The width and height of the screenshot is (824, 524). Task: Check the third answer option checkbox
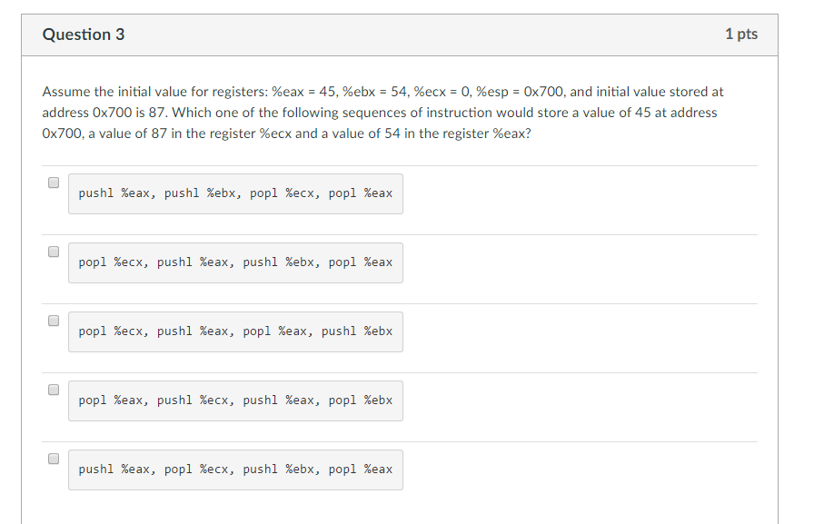pyautogui.click(x=54, y=321)
